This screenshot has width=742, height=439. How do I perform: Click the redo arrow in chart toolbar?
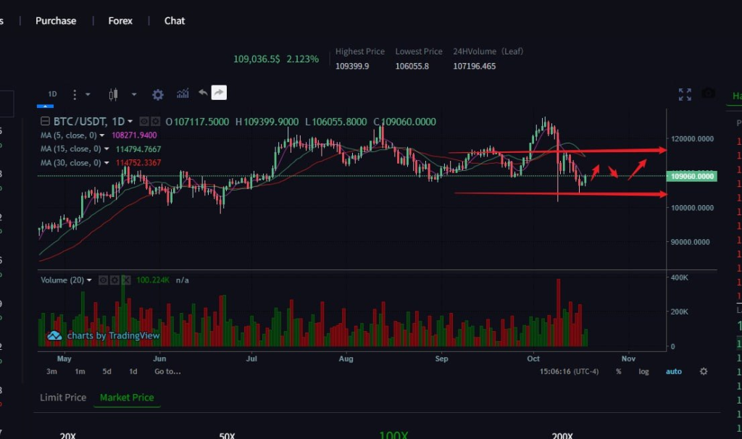tap(219, 93)
